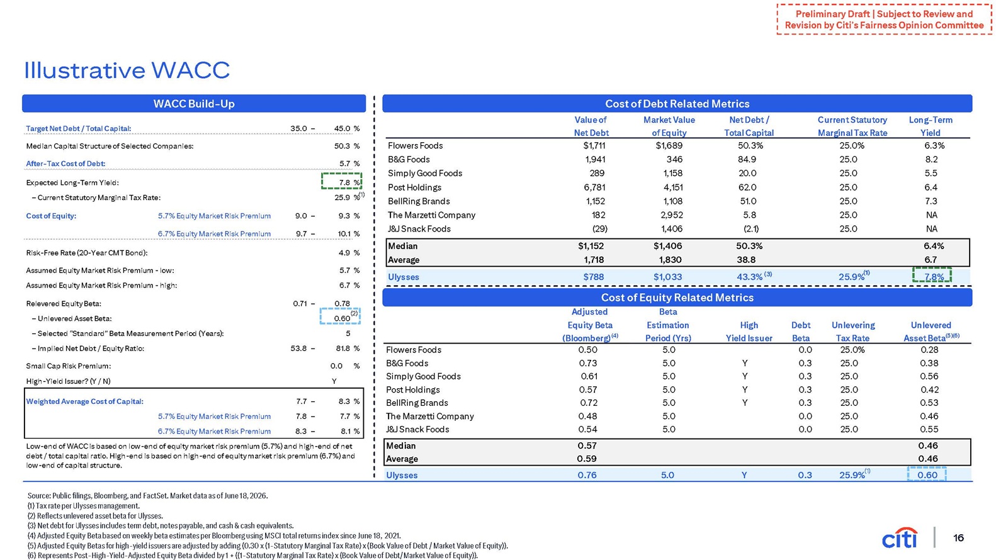Click "The Marzetti Company" in the Cost of Debt table
996x560 pixels.
tap(431, 215)
